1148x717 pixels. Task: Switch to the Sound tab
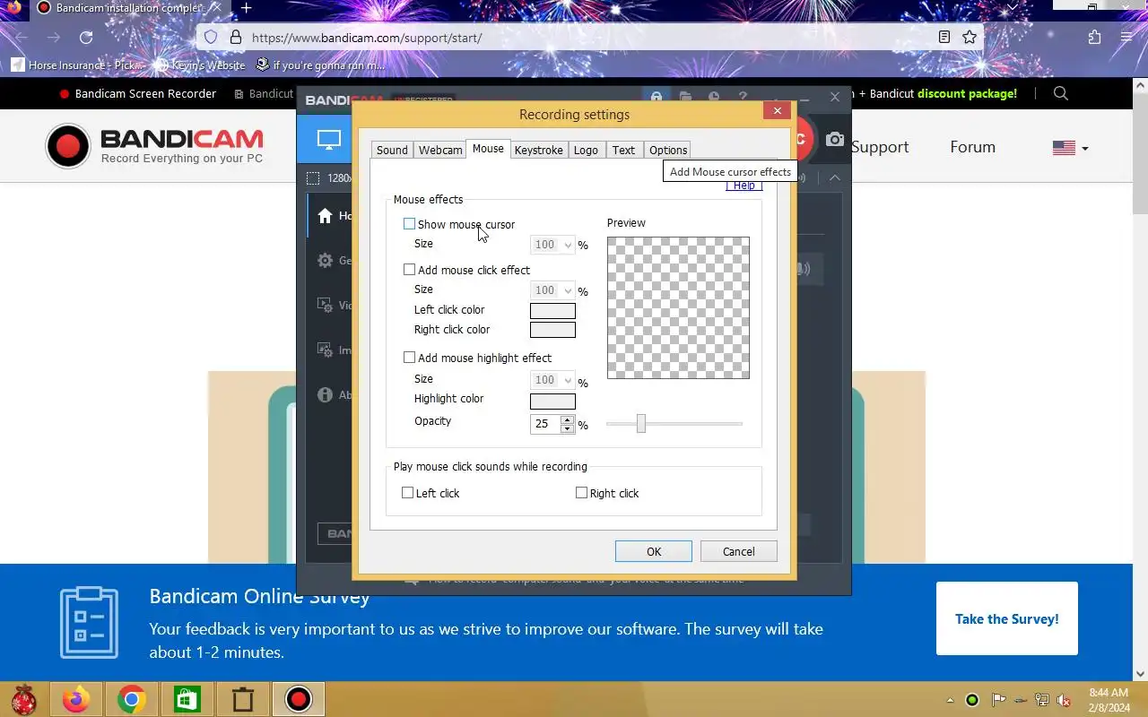coord(392,150)
